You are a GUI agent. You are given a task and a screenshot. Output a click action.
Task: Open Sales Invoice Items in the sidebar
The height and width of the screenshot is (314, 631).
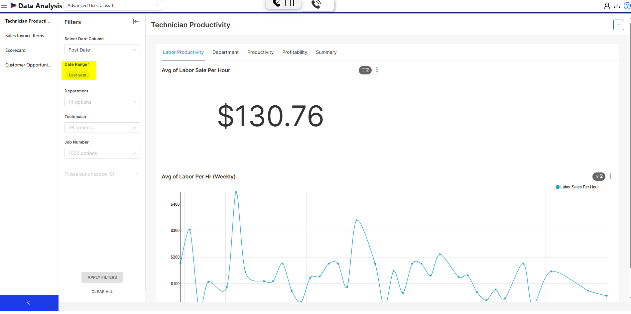[x=25, y=36]
